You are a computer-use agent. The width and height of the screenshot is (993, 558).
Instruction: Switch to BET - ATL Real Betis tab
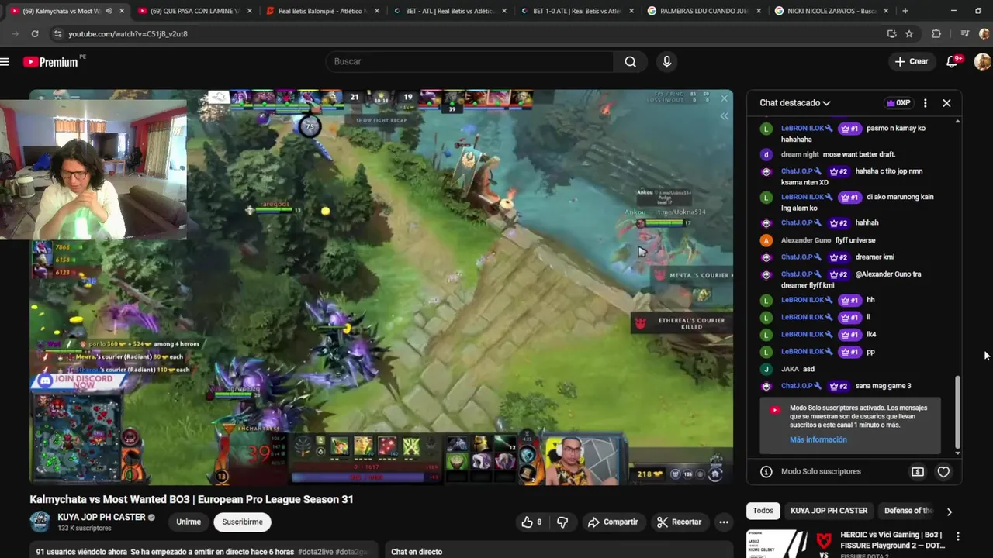point(450,11)
